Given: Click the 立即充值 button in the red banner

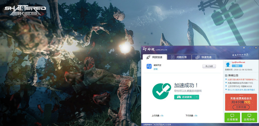Looking at the screenshot, I should [241, 107].
